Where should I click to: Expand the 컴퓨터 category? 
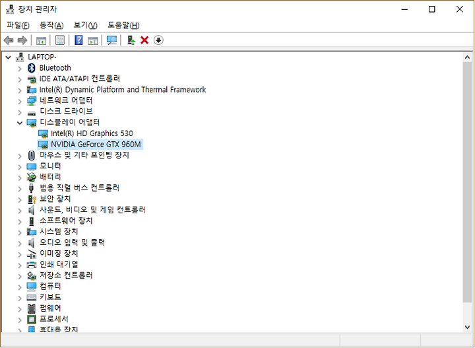pos(20,287)
